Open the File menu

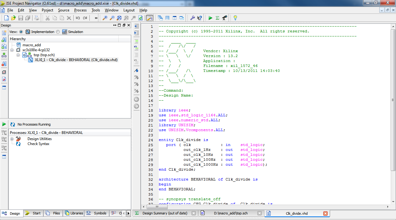tap(10, 10)
